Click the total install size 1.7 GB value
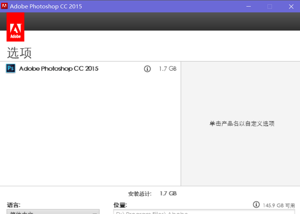The image size is (300, 214). coord(168,194)
